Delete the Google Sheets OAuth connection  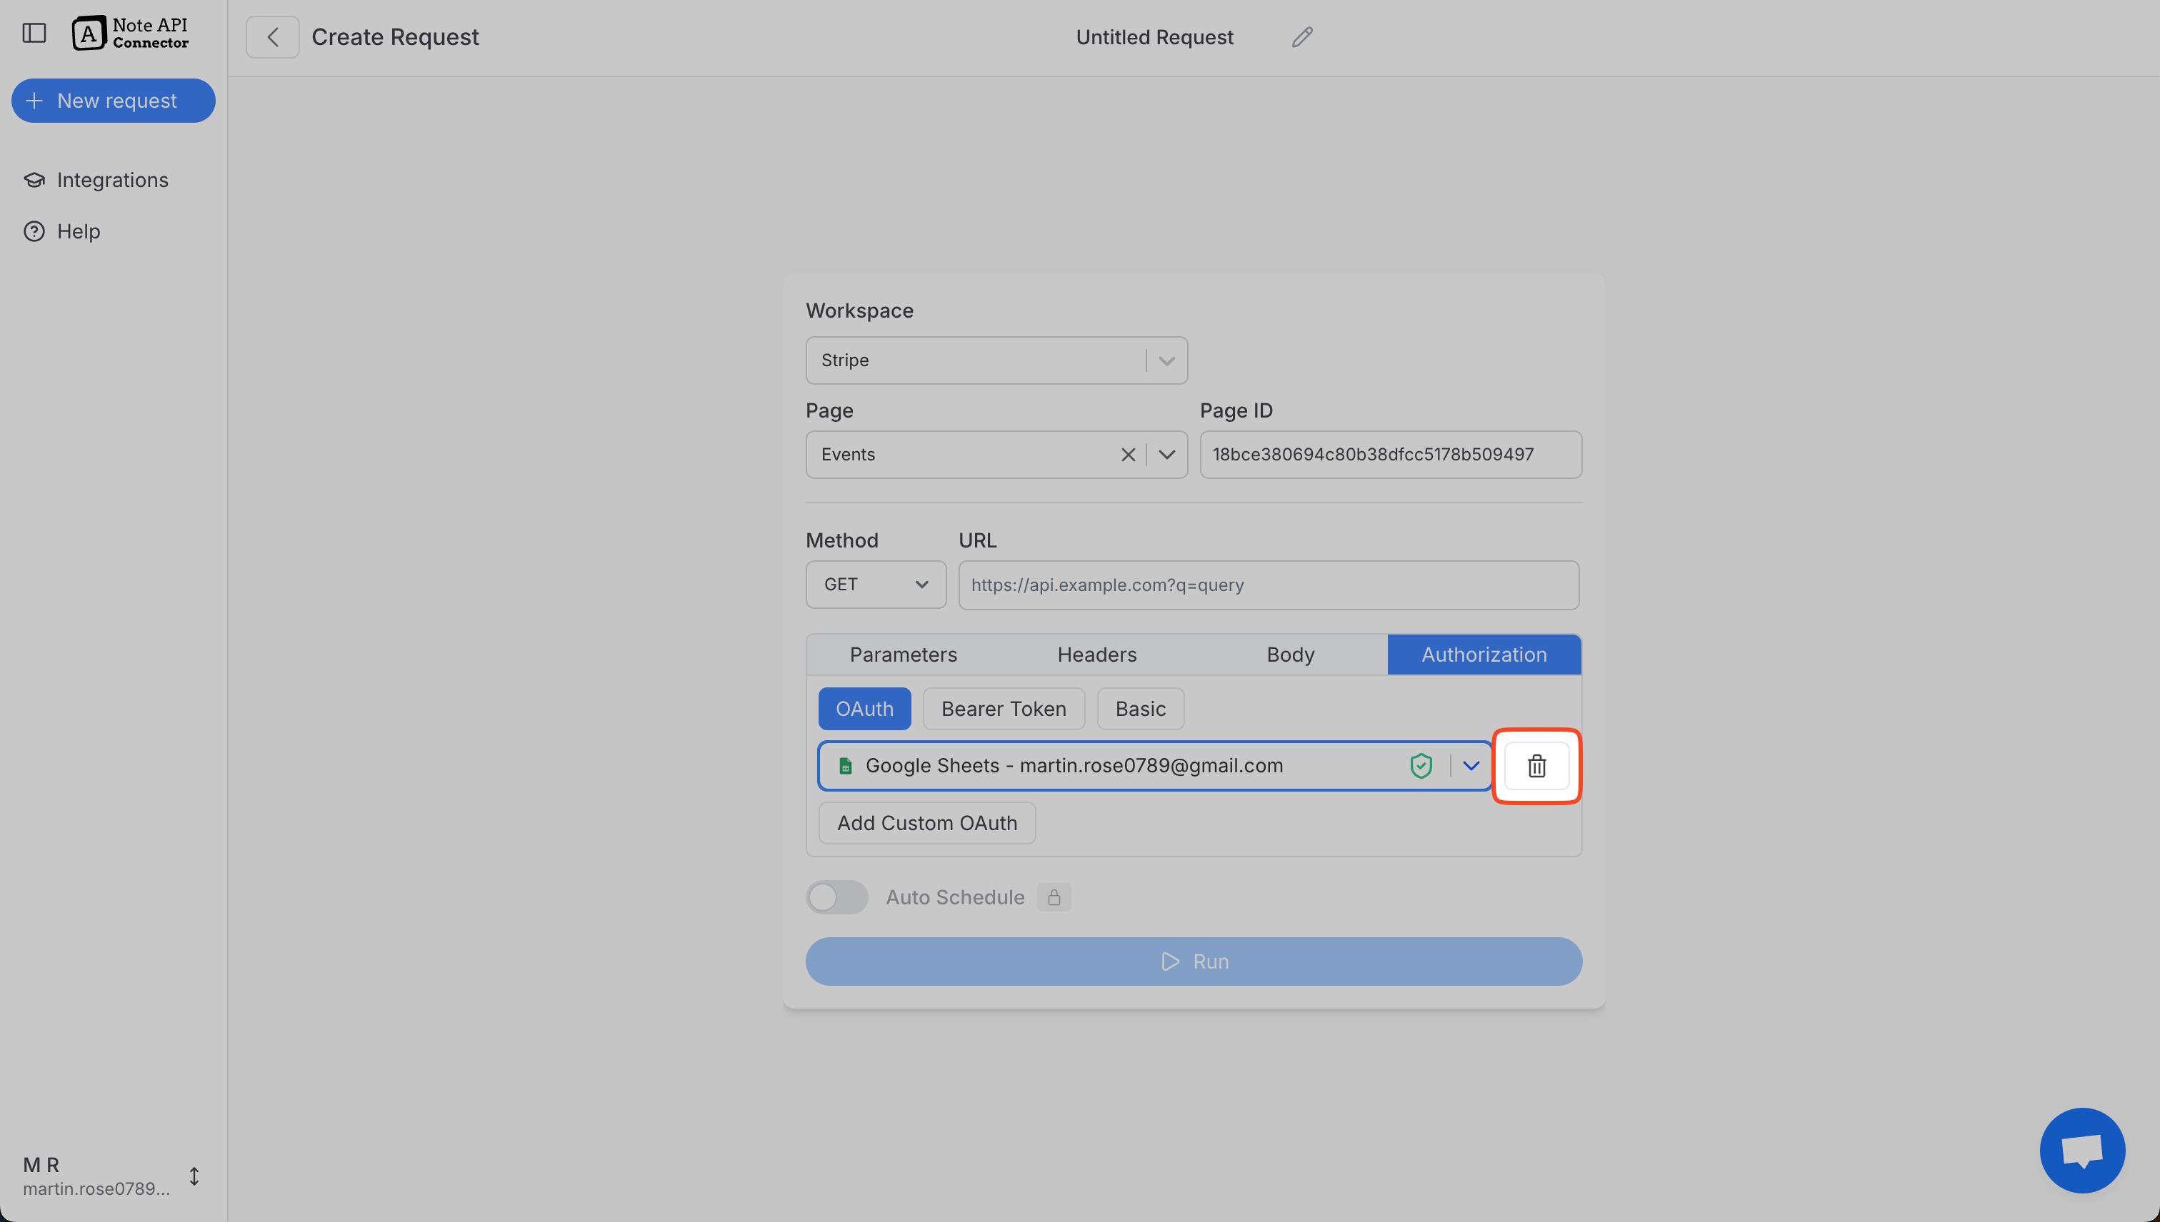(1536, 765)
